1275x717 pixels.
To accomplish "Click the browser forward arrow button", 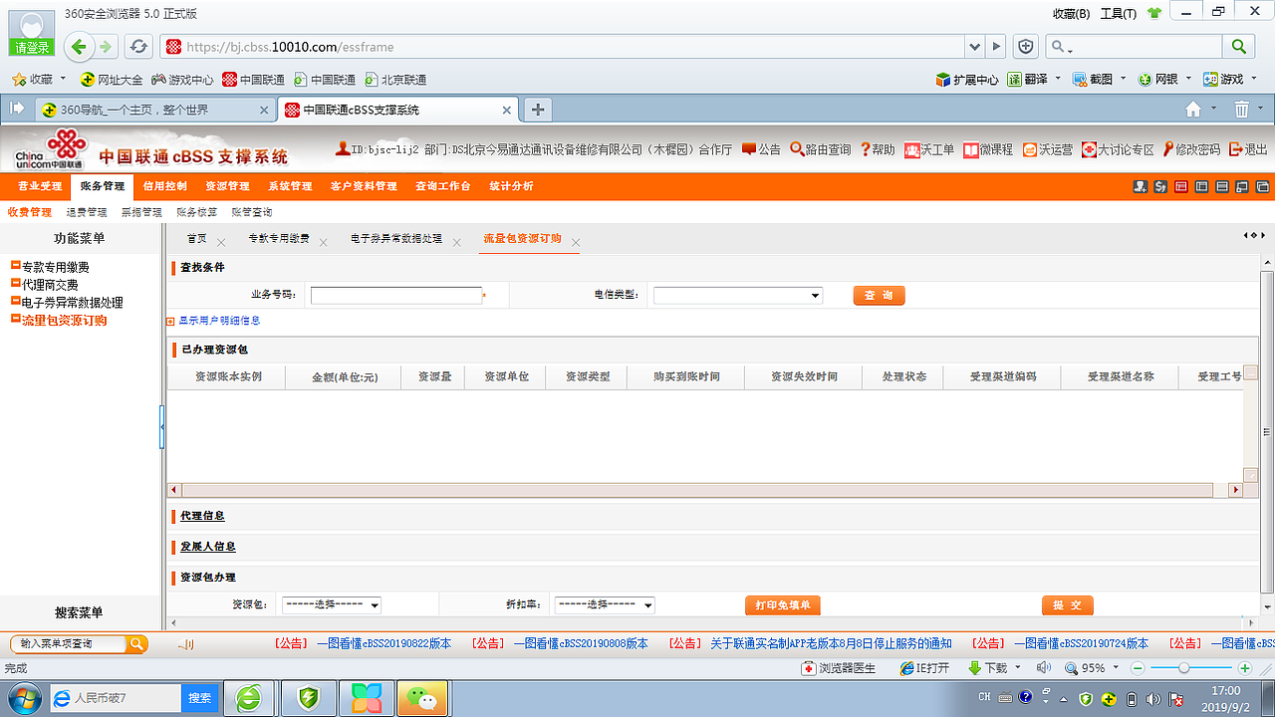I will (105, 46).
